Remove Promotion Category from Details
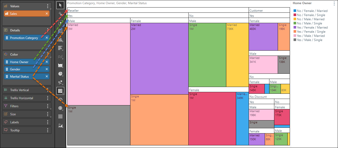This screenshot has width=338, height=148. coord(47,38)
